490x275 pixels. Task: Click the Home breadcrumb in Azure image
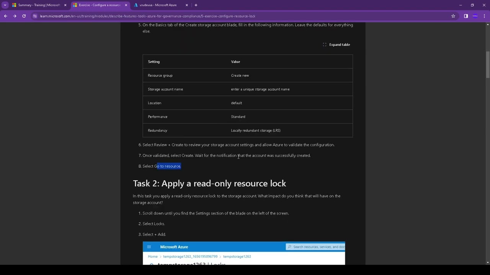[x=153, y=256]
